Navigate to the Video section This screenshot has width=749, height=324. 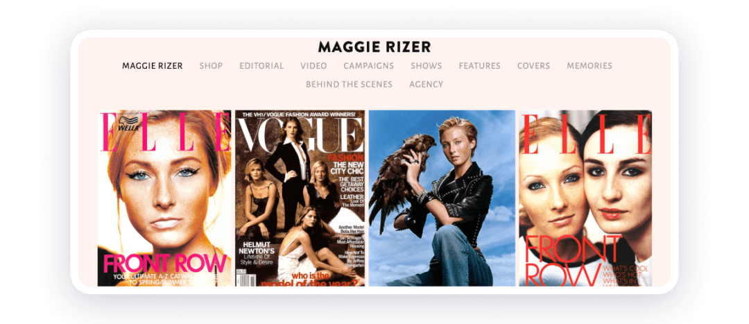coord(313,66)
